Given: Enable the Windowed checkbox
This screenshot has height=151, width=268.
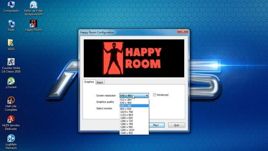Looking at the screenshot, I should 155,95.
